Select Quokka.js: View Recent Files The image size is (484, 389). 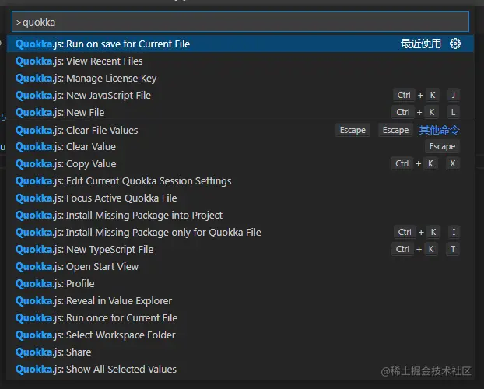coord(240,61)
